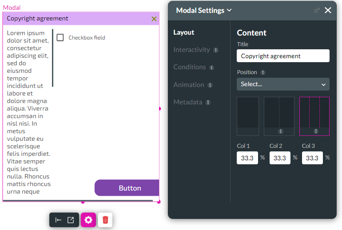Click info icon beside Interactivity
The width and height of the screenshot is (342, 230).
pyautogui.click(x=216, y=50)
